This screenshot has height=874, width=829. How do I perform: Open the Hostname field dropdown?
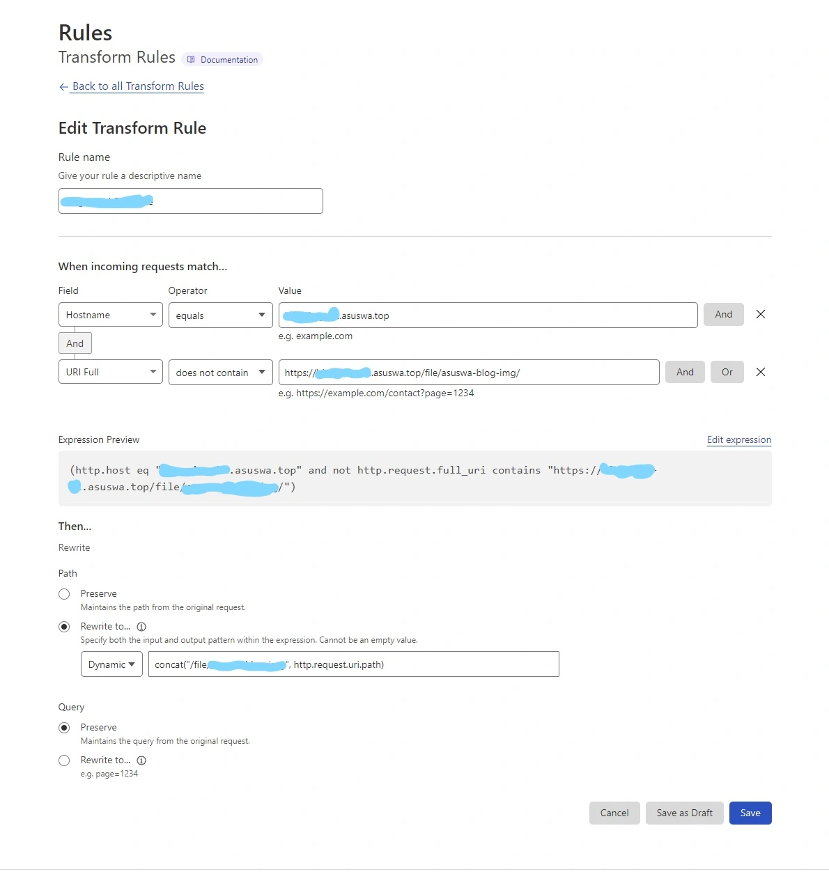[110, 315]
